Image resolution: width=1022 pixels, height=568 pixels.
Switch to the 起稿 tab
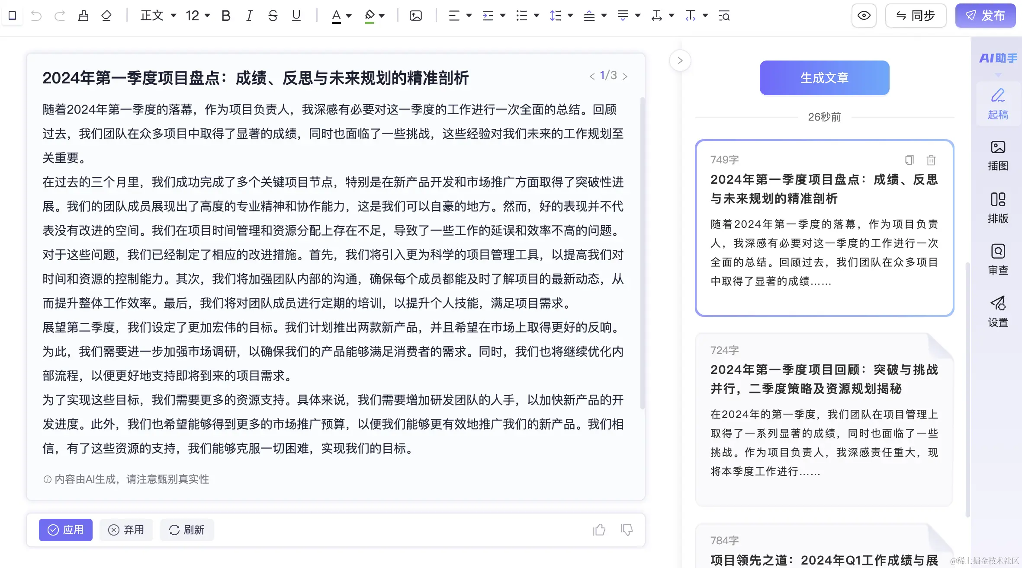(998, 104)
